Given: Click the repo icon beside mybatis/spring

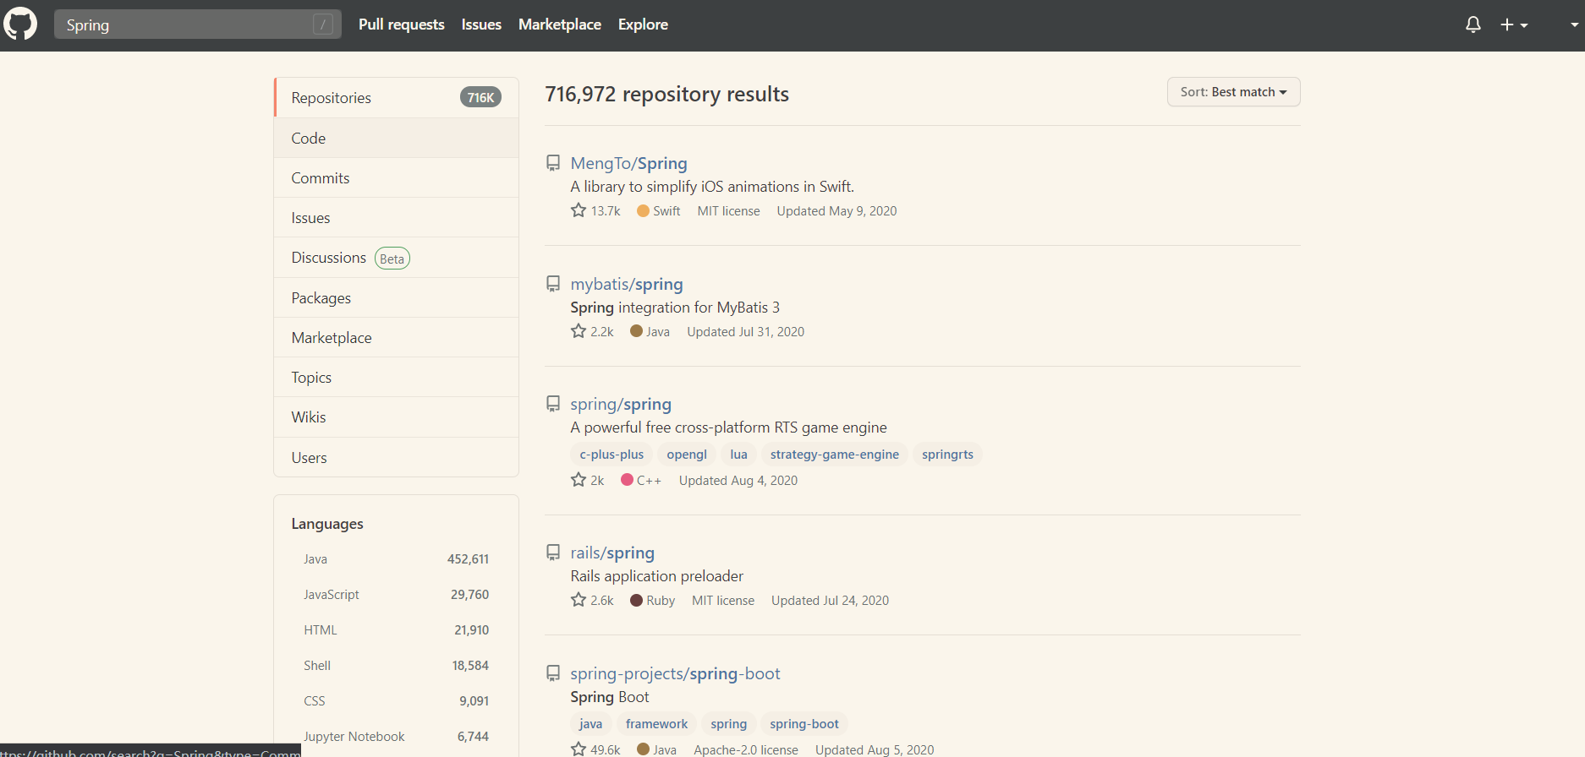Looking at the screenshot, I should [553, 284].
